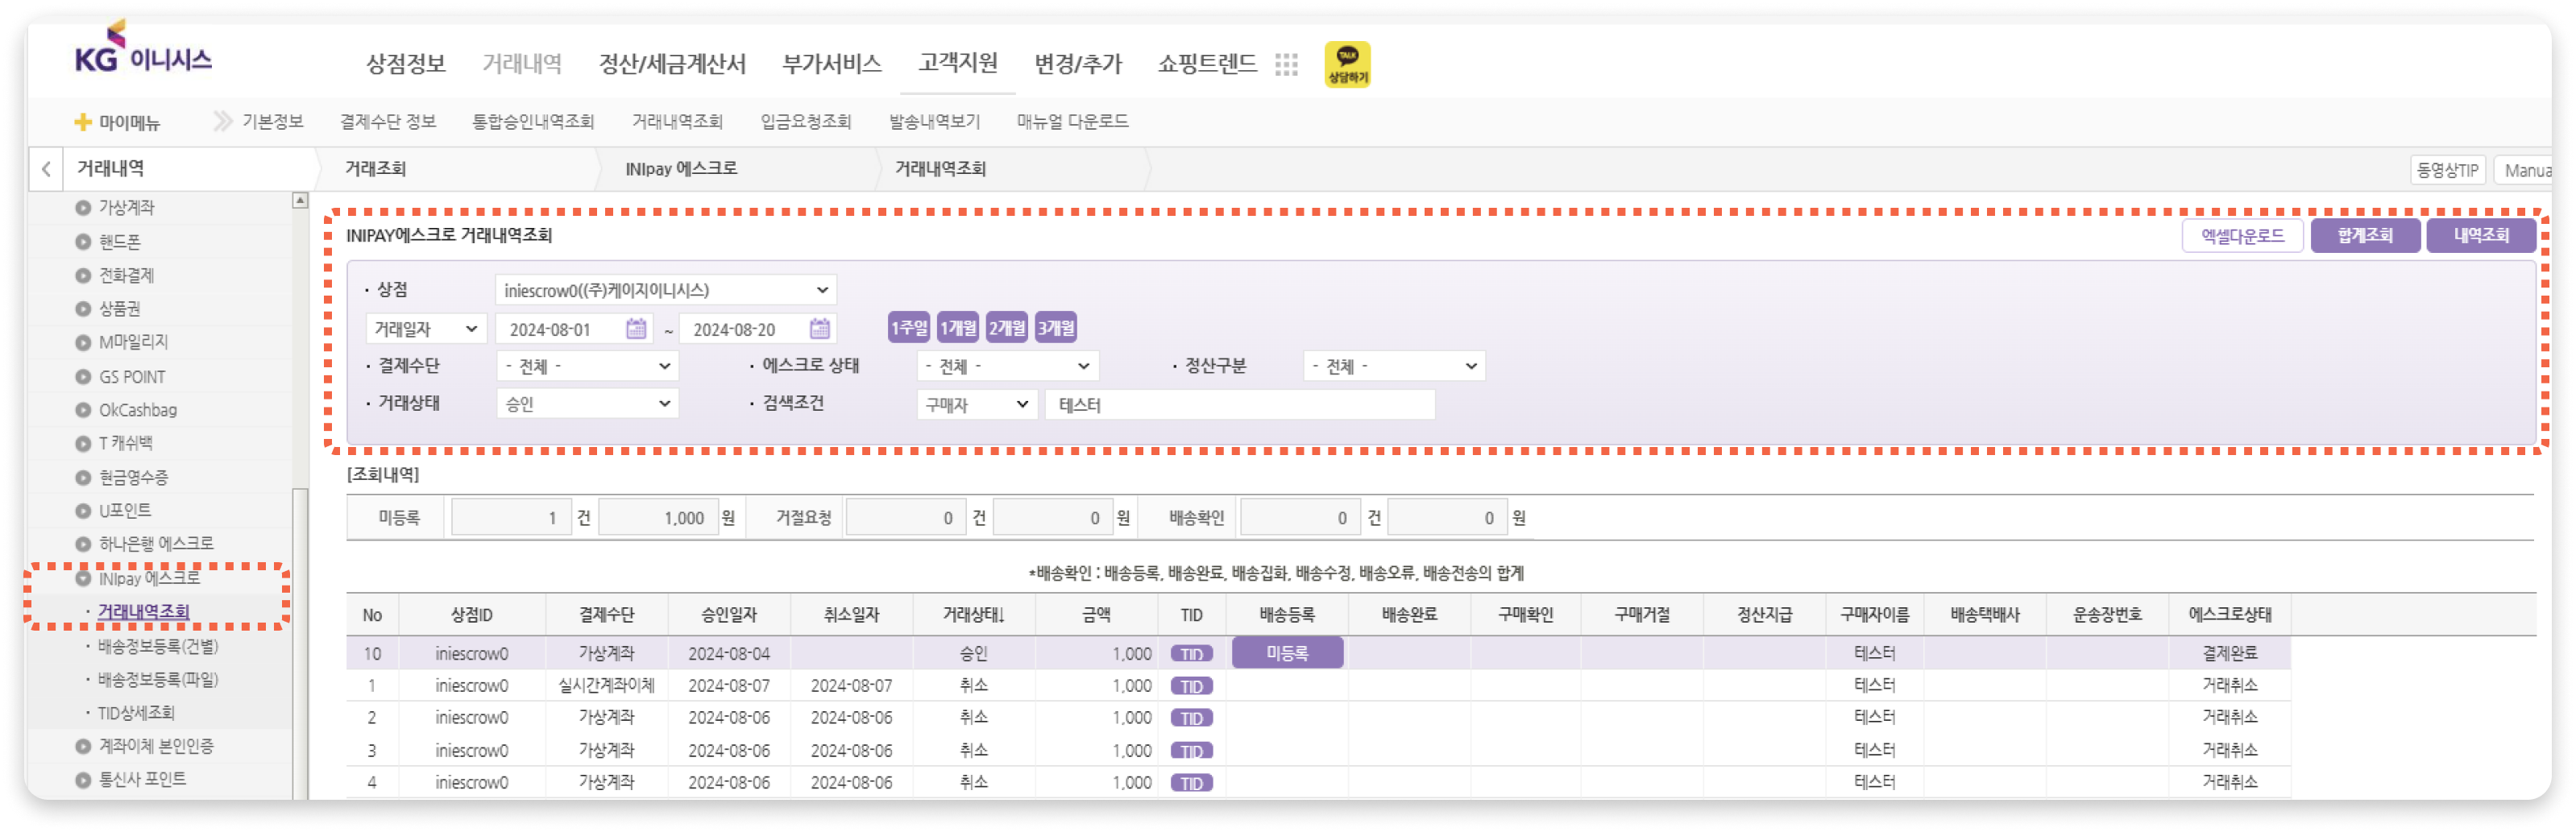Open the start date calendar picker
The image size is (2576, 832).
pyautogui.click(x=636, y=328)
